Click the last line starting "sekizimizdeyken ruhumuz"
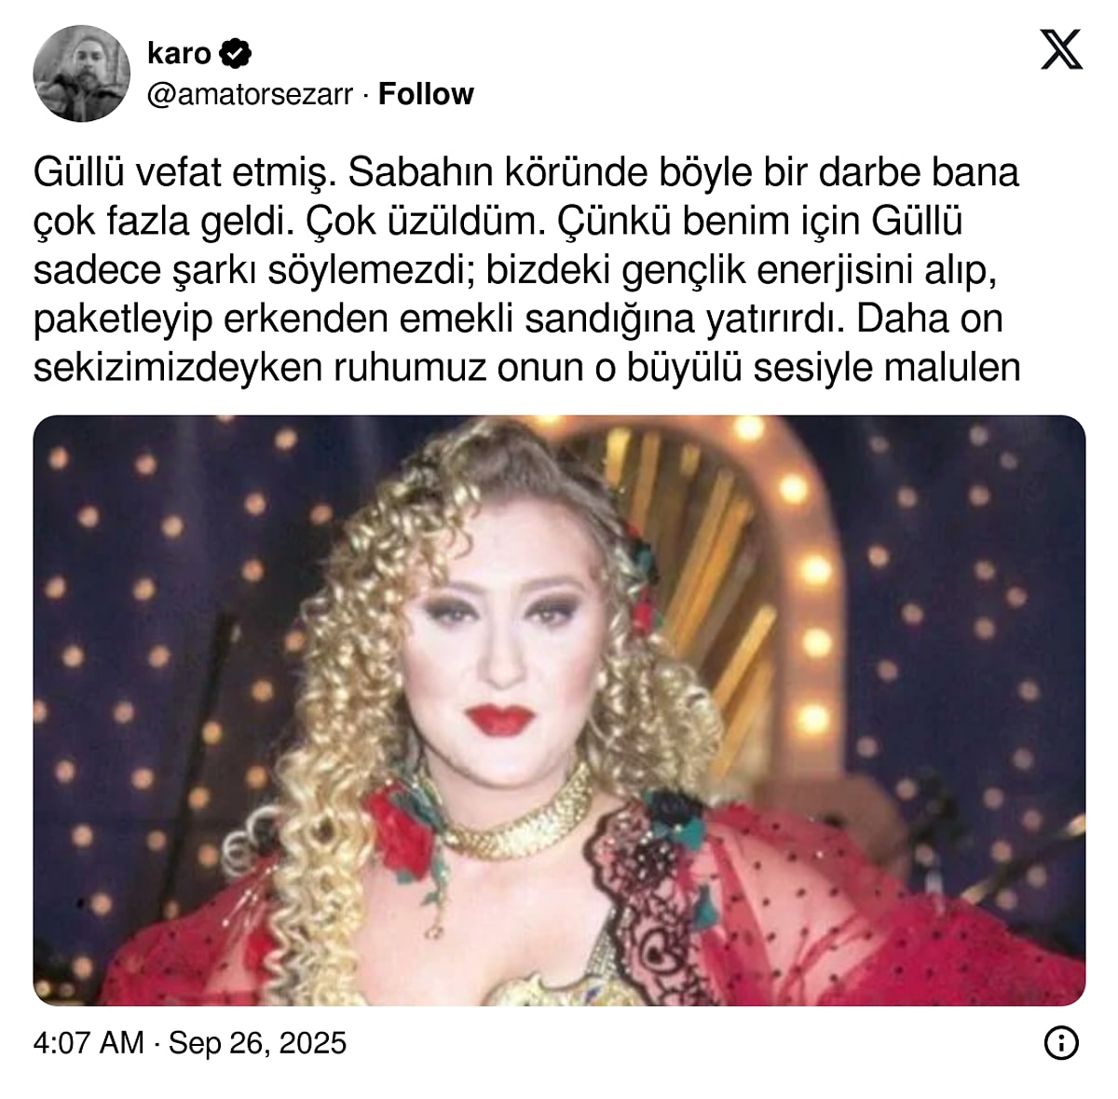 527,367
